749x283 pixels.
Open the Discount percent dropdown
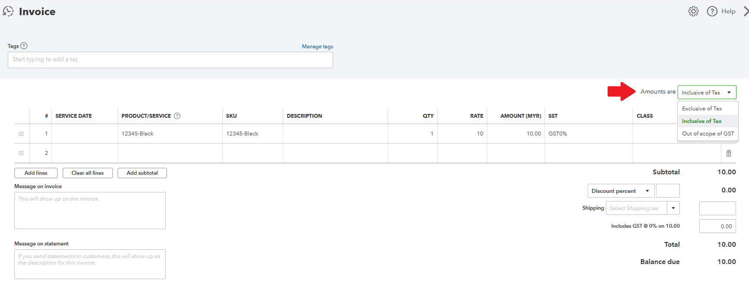(620, 191)
